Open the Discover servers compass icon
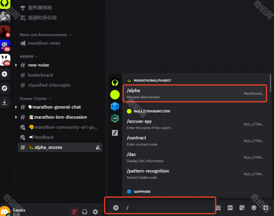 [5, 88]
